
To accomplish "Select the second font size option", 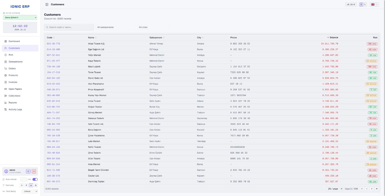I will (x=26, y=185).
